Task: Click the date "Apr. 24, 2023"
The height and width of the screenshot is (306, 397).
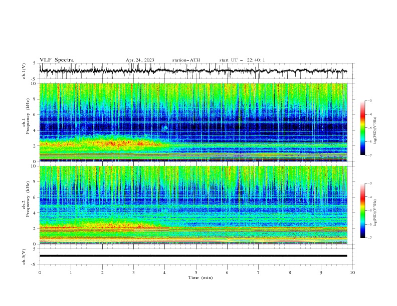Action: [x=140, y=60]
